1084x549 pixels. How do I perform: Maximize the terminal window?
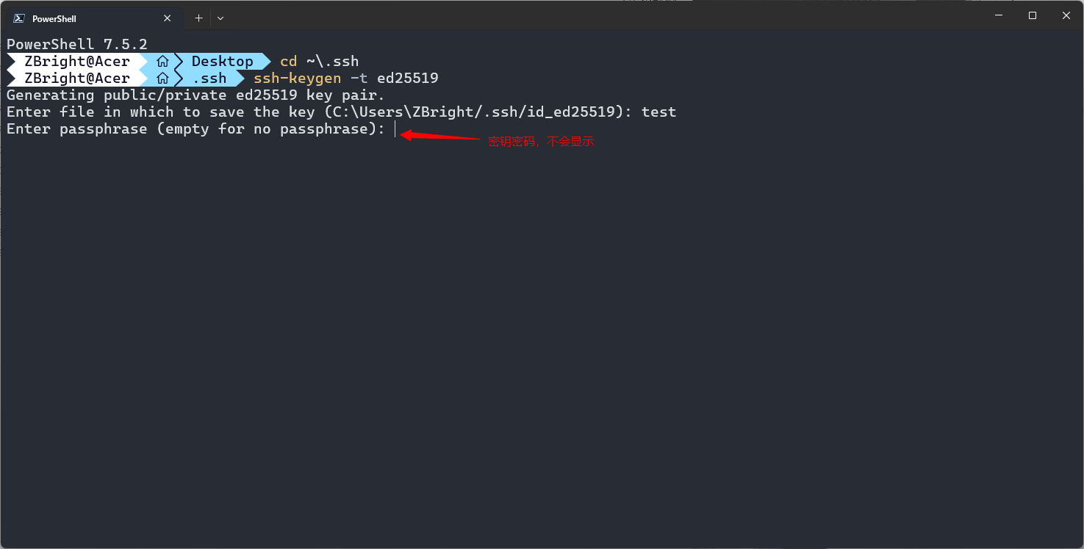click(1033, 15)
